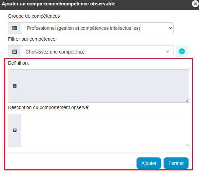Click the Groupe de compétences label
The height and width of the screenshot is (171, 199).
[34, 16]
